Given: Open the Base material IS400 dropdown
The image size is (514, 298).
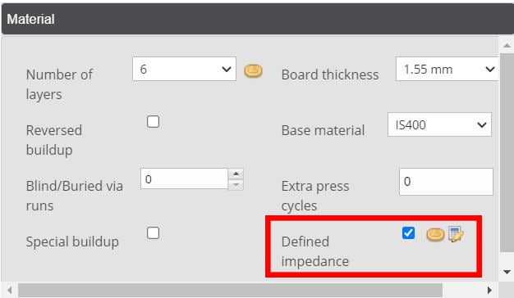Looking at the screenshot, I should (x=439, y=124).
